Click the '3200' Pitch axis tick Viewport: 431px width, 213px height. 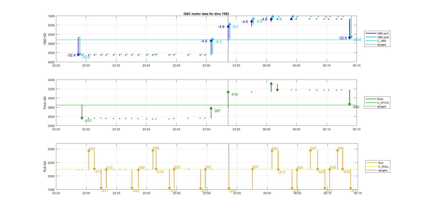tap(51, 89)
